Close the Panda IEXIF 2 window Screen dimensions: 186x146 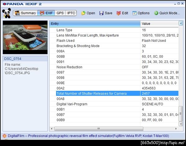183,4
